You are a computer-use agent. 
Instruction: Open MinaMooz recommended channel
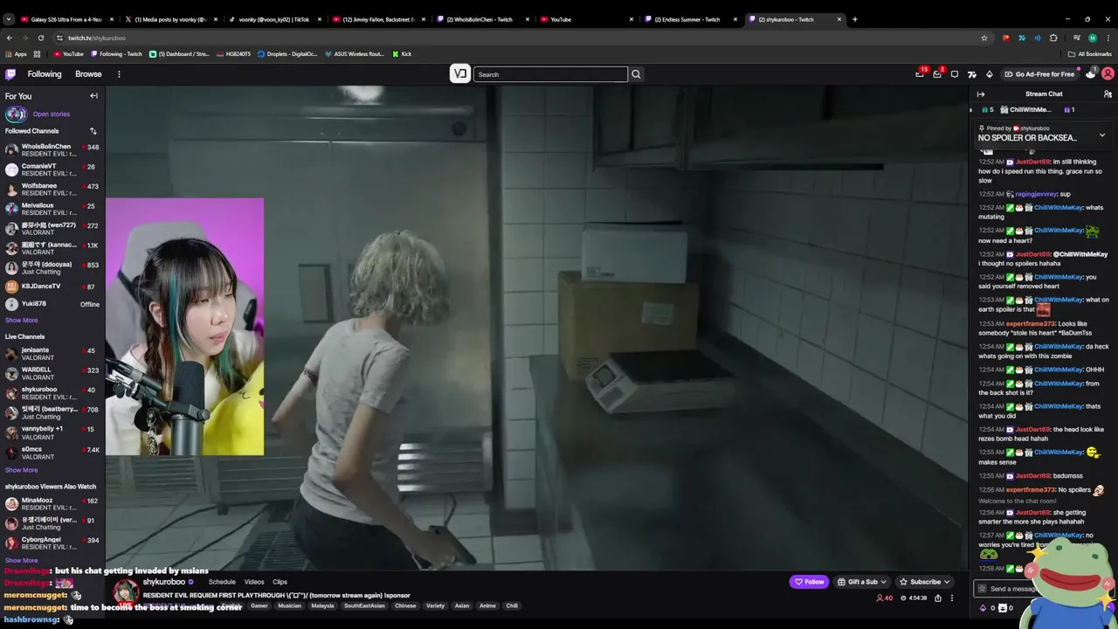(52, 504)
